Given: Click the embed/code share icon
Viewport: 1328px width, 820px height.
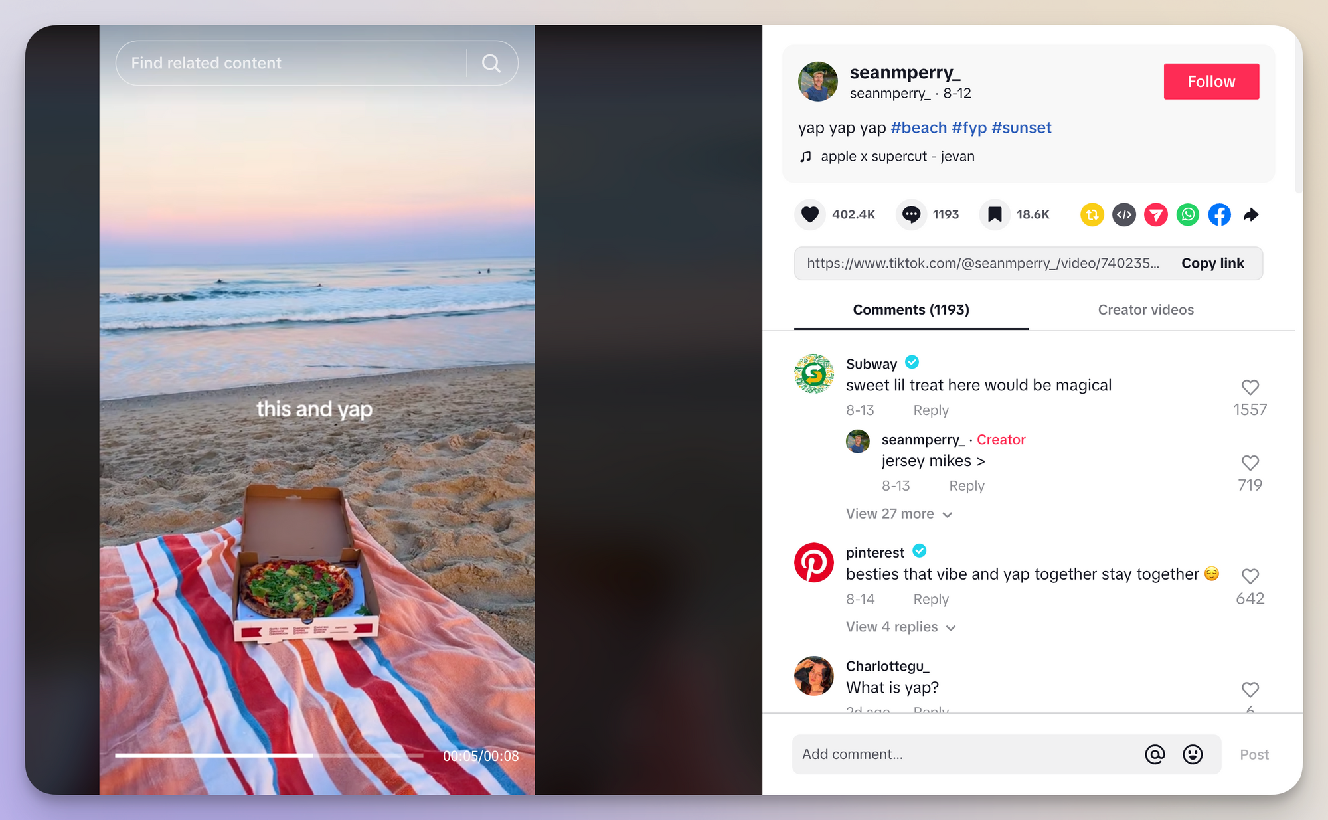Looking at the screenshot, I should coord(1123,212).
